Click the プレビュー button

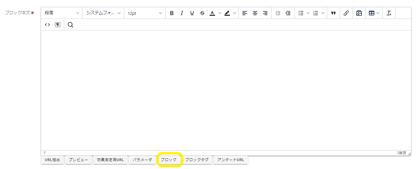point(78,160)
